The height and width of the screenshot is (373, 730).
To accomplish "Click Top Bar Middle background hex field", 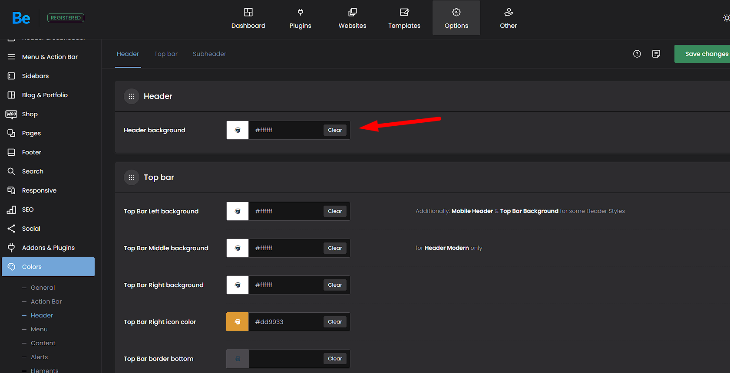I will [285, 248].
